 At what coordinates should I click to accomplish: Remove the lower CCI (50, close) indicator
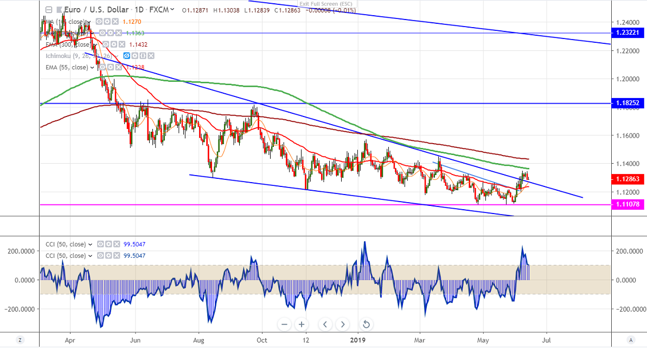[x=117, y=256]
